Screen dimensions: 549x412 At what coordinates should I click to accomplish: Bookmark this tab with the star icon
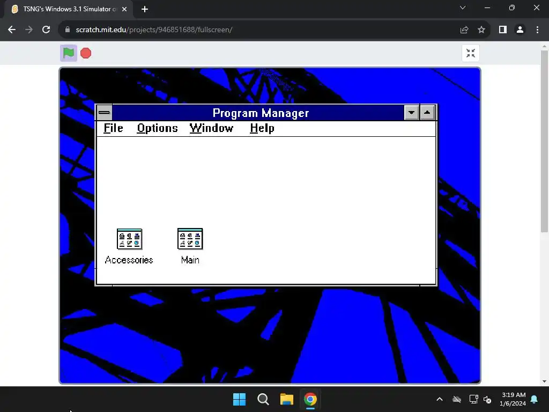(x=481, y=30)
